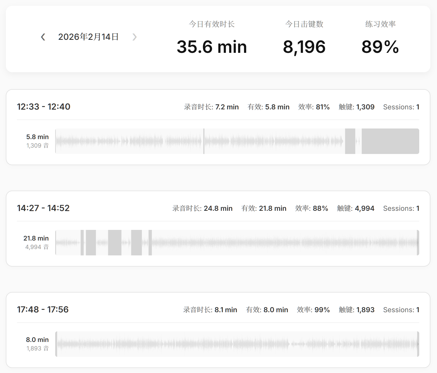The width and height of the screenshot is (437, 373).
Task: Click the 1,309 音 note count label
Action: (x=38, y=145)
